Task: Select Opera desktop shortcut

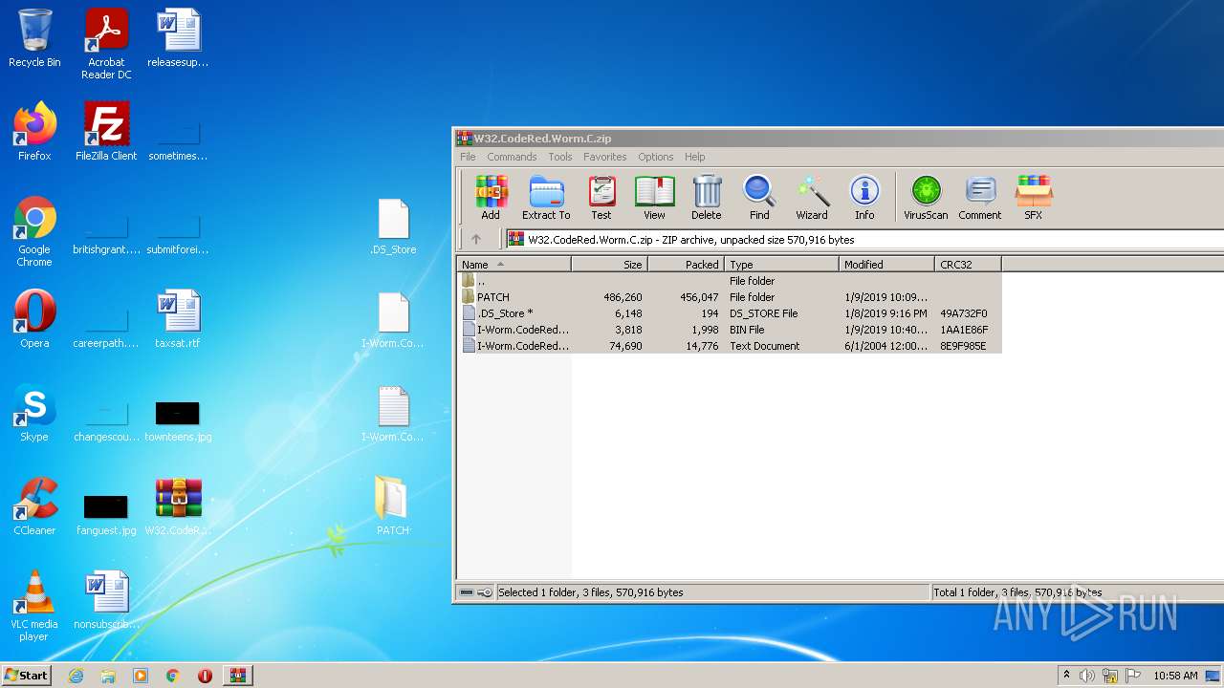Action: (34, 319)
